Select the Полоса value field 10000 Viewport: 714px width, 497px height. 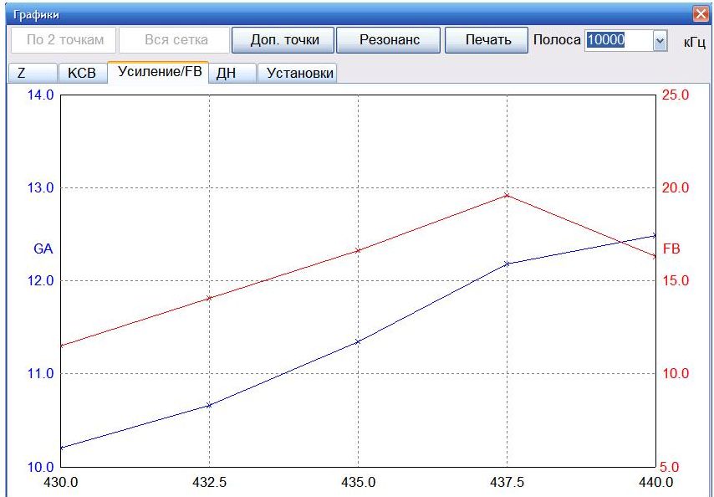(620, 40)
